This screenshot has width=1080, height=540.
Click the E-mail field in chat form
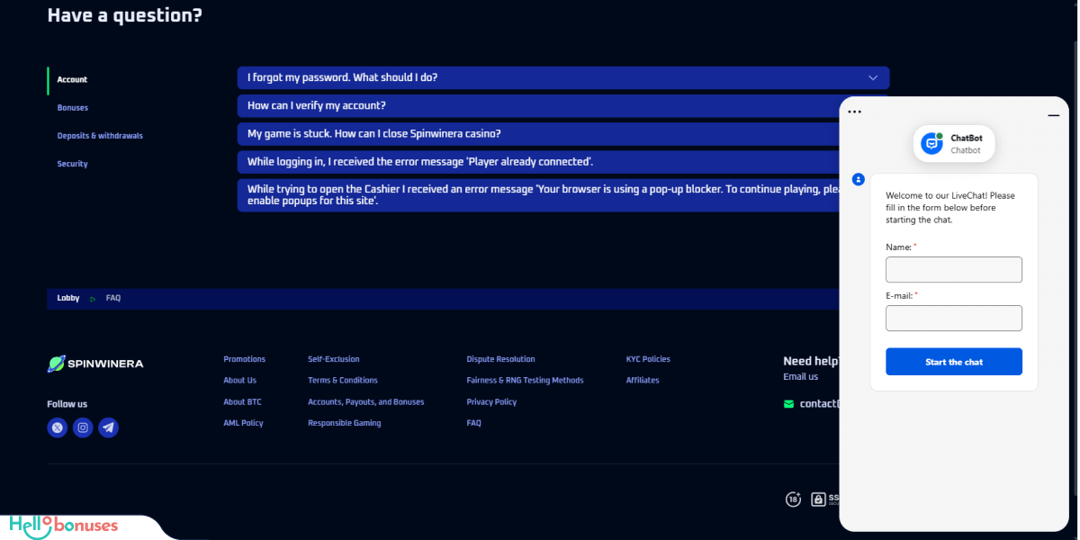(x=954, y=319)
